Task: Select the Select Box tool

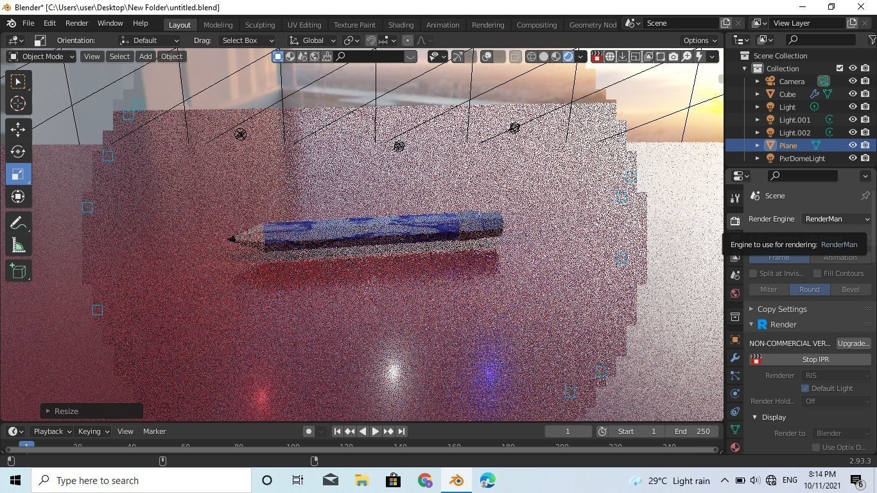Action: click(x=18, y=82)
